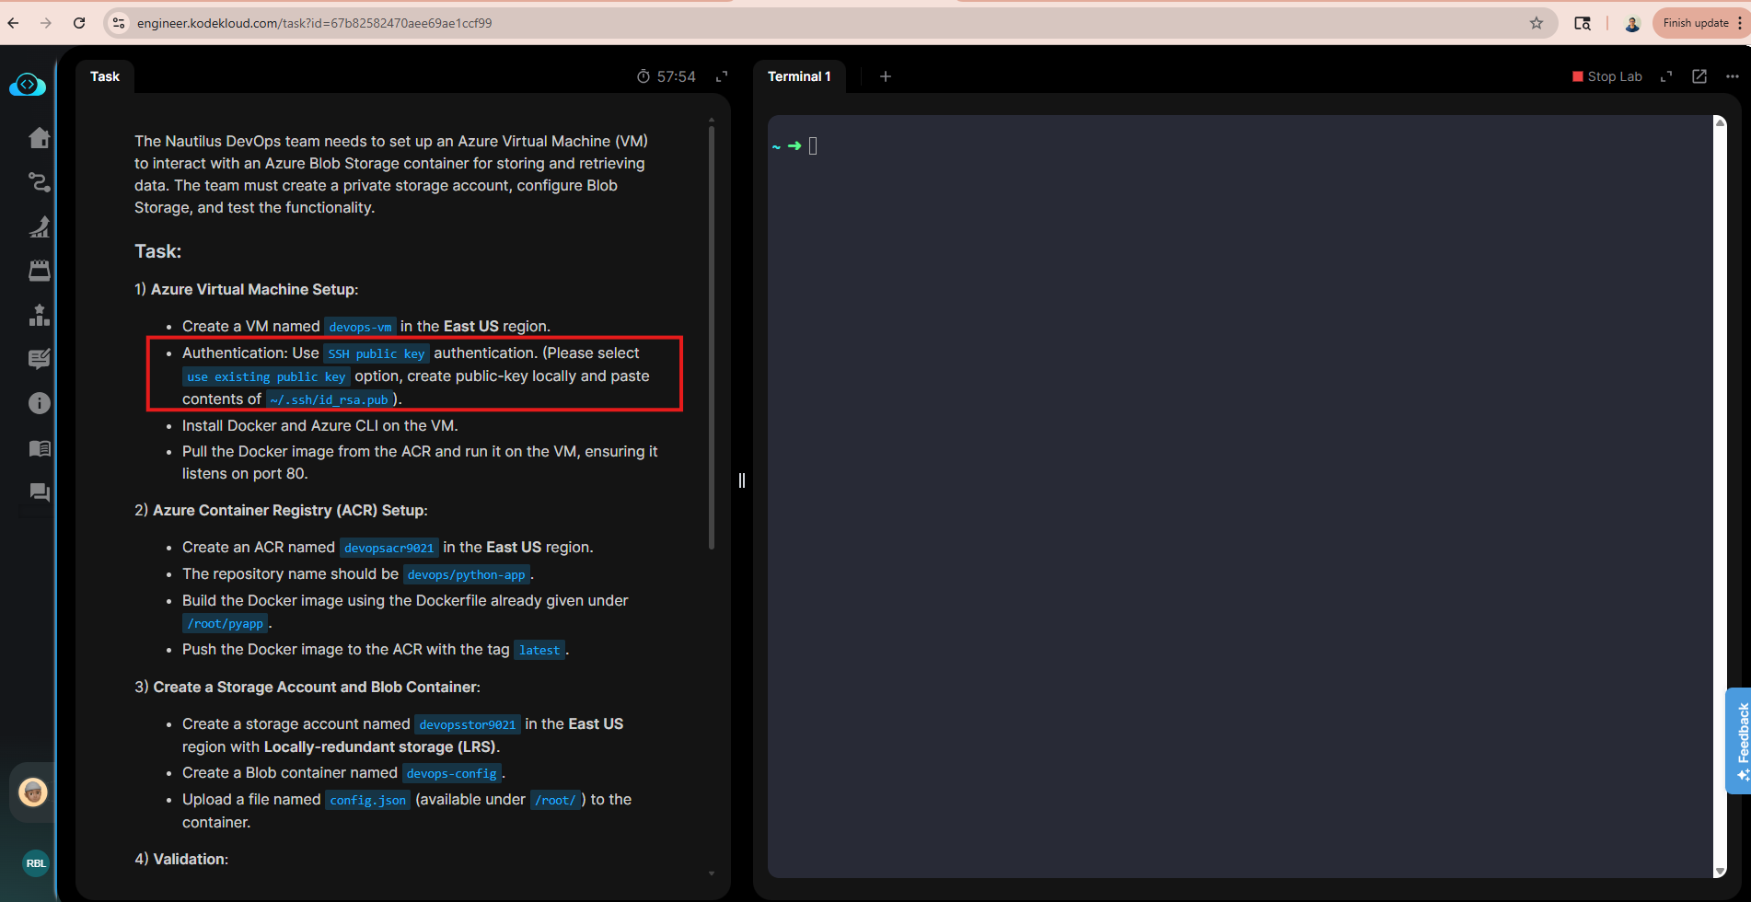Open the terminal more options menu

point(1732,76)
